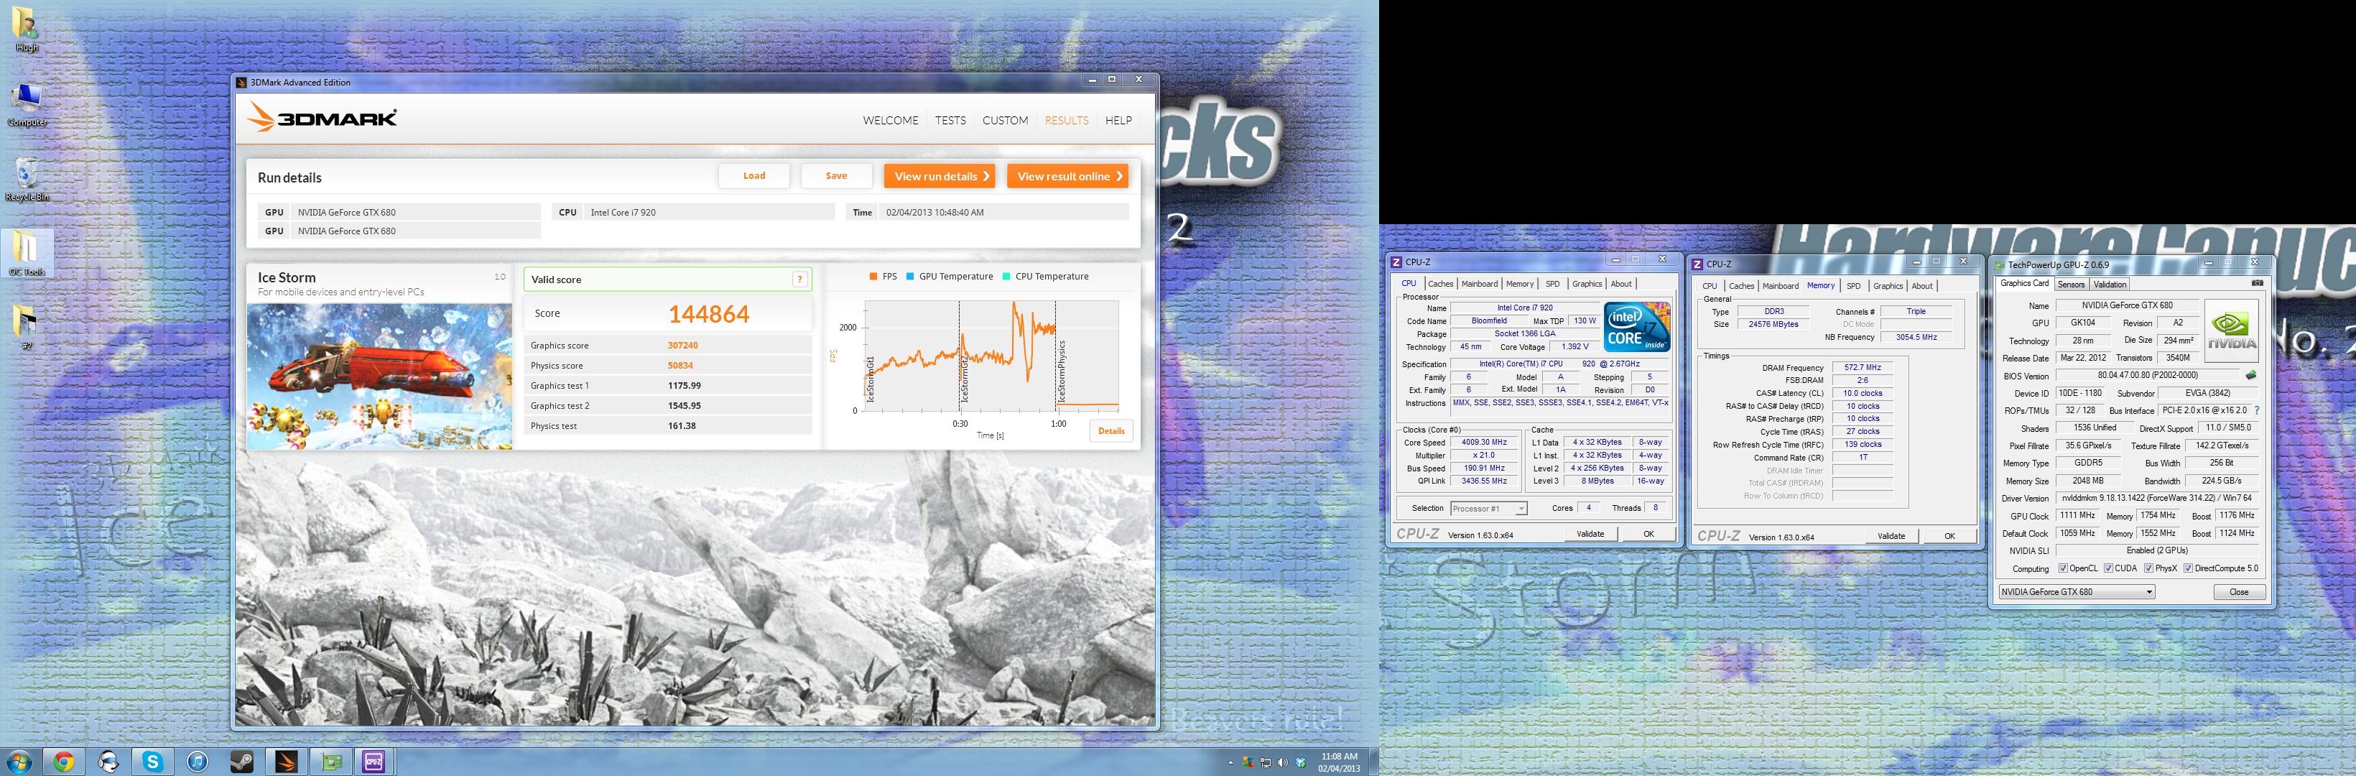Viewport: 2356px width, 776px height.
Task: Click the FPS performance chart
Action: point(991,356)
